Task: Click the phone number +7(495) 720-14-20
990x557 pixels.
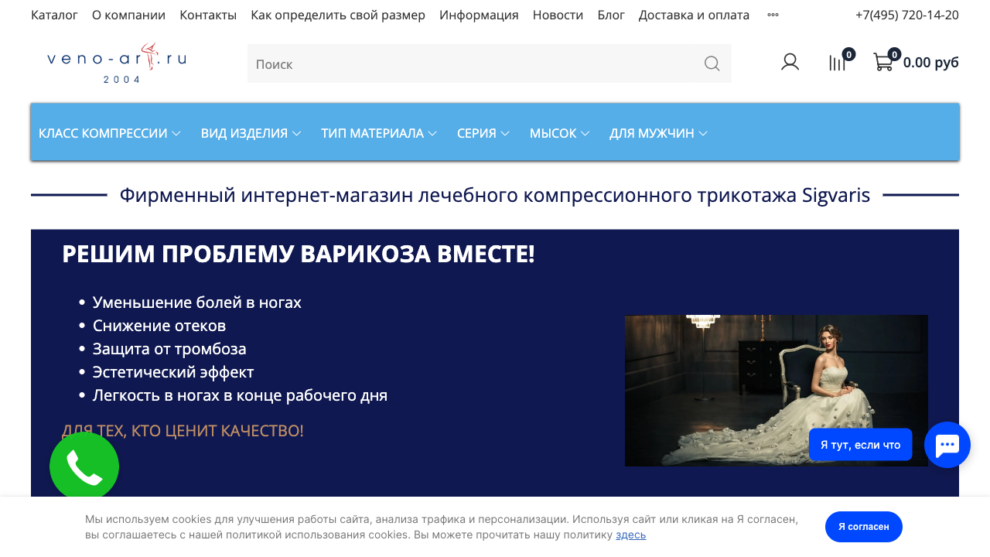Action: pyautogui.click(x=907, y=15)
